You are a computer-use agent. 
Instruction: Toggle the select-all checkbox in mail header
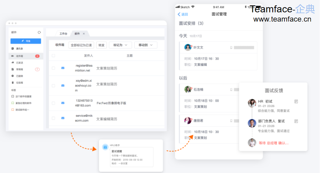point(54,56)
